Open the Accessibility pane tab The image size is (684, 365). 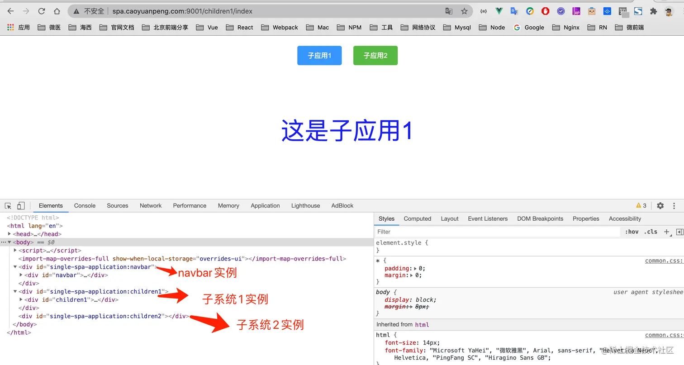[625, 219]
